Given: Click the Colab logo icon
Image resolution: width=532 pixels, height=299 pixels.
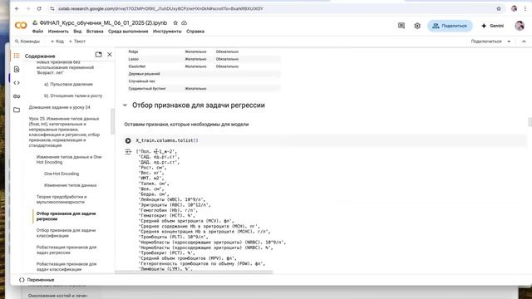Looking at the screenshot, I should click(x=21, y=26).
